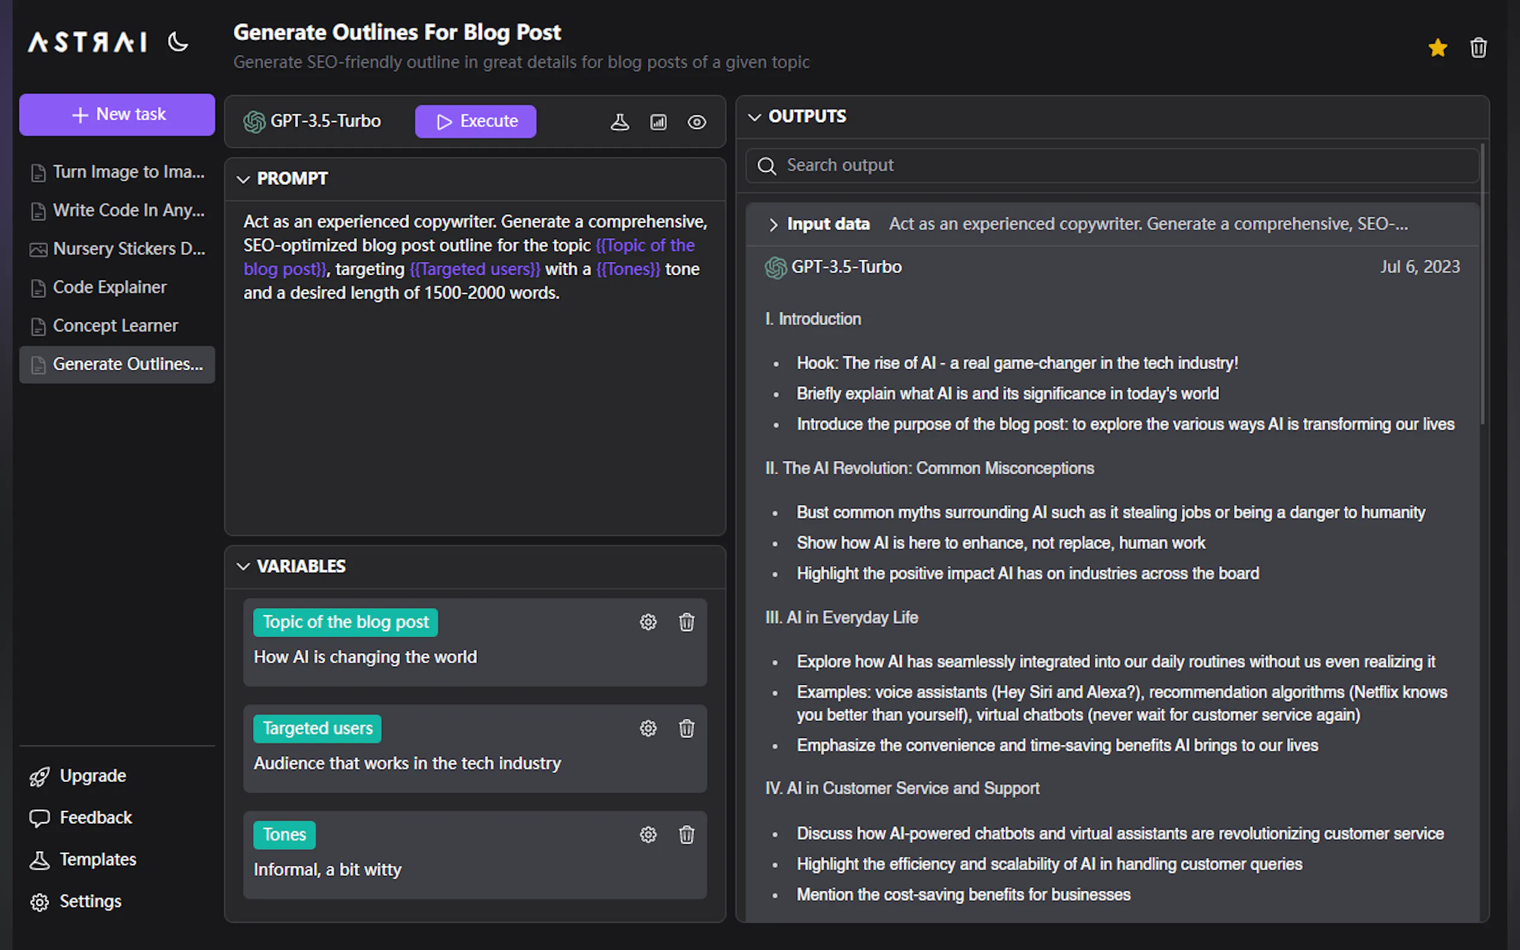1520x950 pixels.
Task: Open the chart panel icon
Action: [x=658, y=122]
